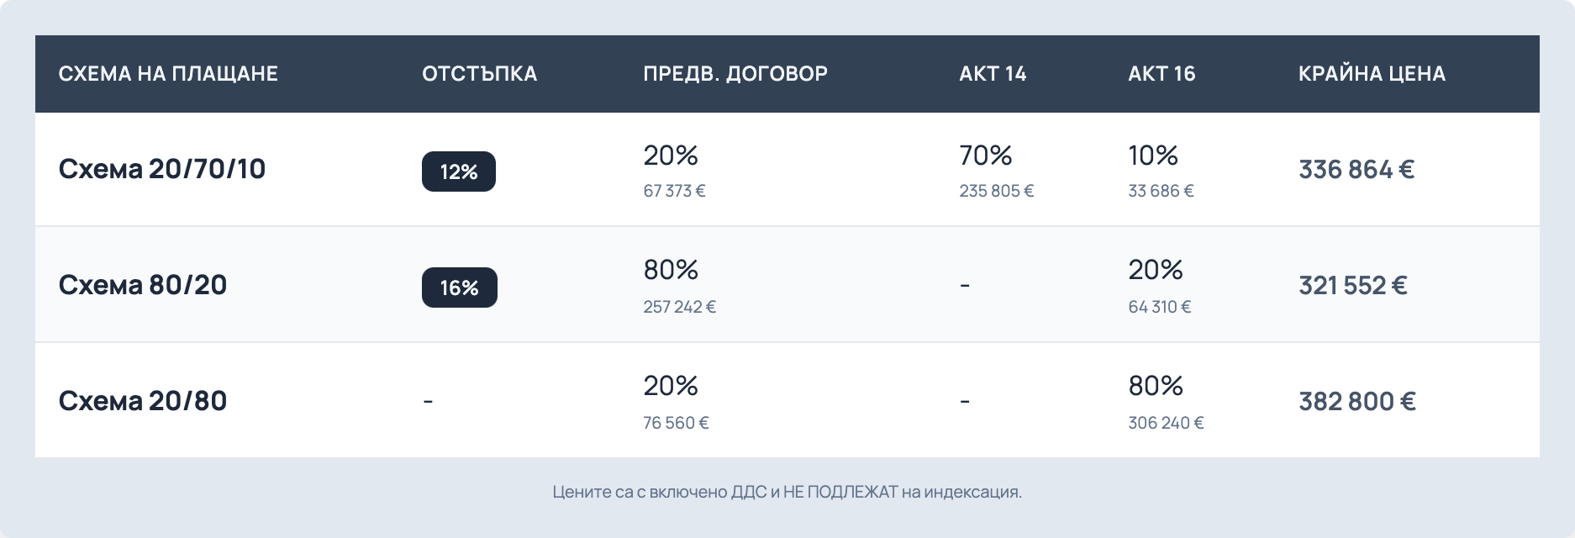Select the 306 240 € Акт 16 amount
Viewport: 1575px width, 538px height.
point(1166,423)
